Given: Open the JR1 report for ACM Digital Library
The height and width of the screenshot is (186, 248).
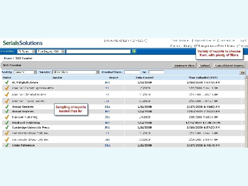Looking at the screenshot, I should coord(107,82).
